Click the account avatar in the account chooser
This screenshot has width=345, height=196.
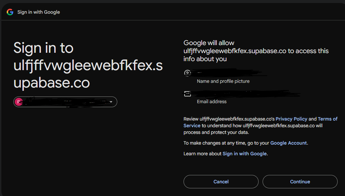pos(19,102)
